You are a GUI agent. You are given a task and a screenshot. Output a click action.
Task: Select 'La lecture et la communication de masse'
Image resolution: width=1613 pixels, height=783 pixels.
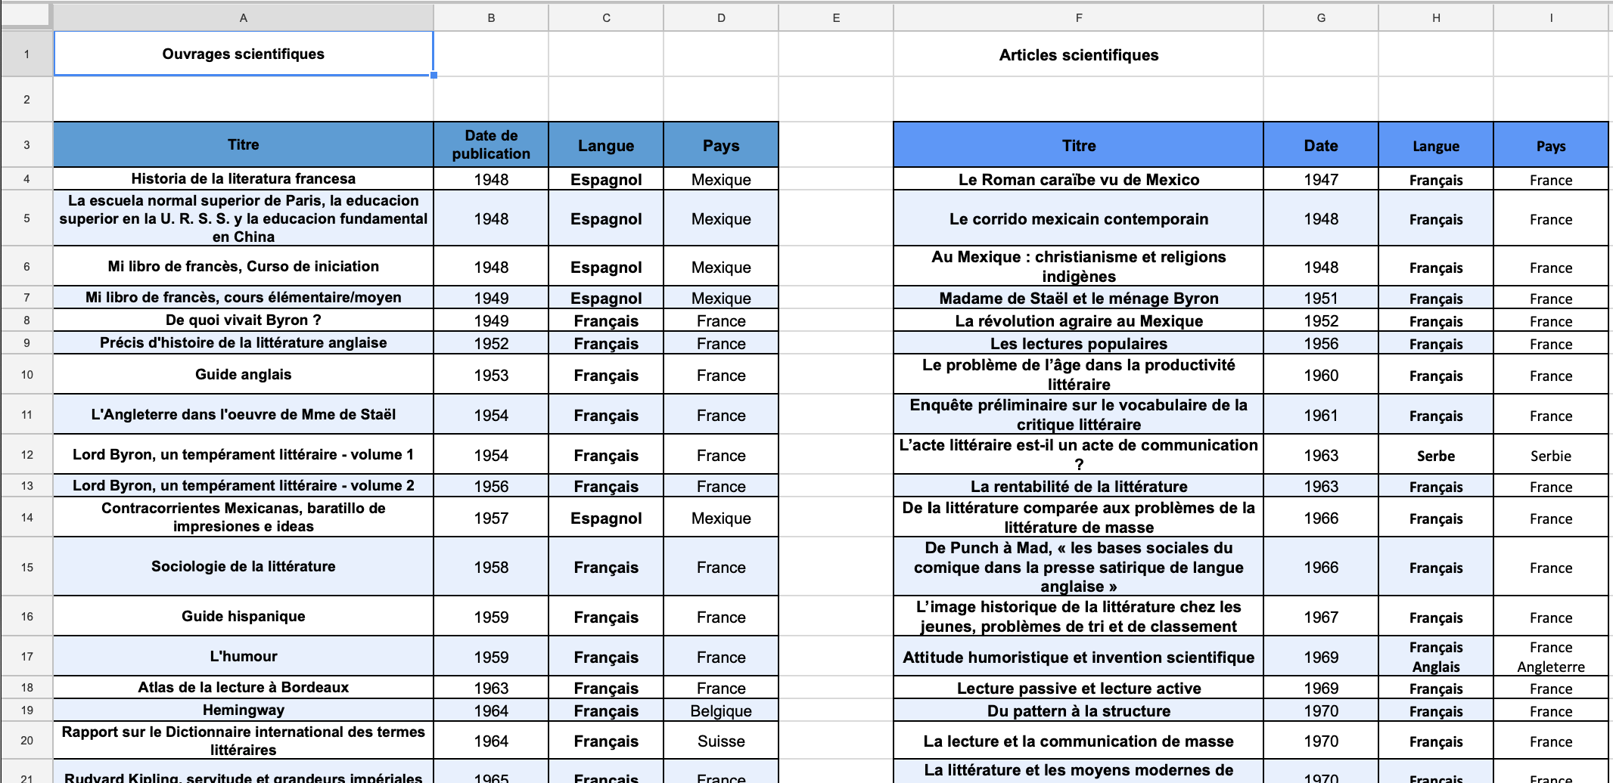click(1078, 741)
